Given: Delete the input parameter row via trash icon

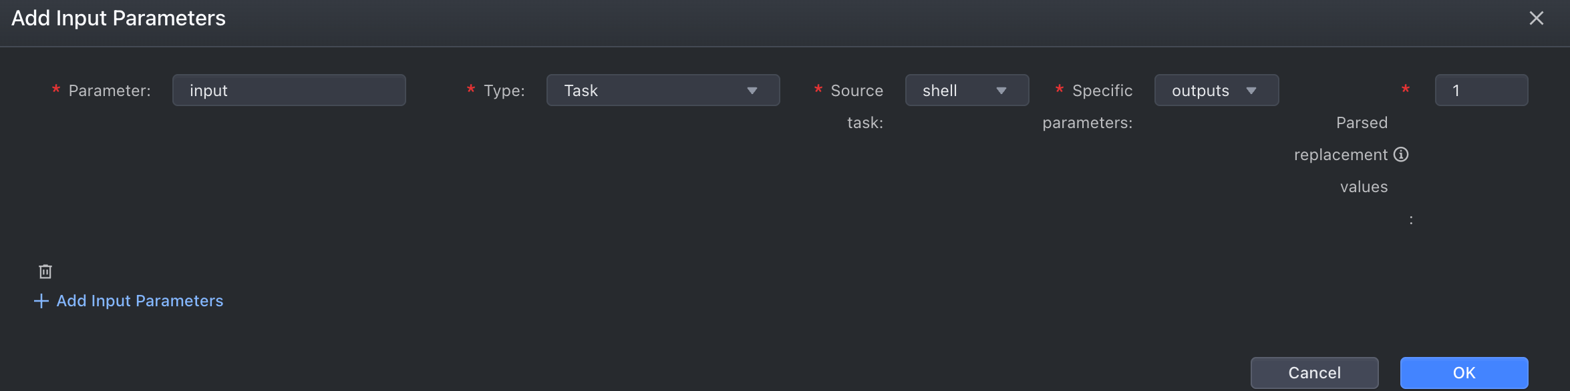Looking at the screenshot, I should point(45,272).
